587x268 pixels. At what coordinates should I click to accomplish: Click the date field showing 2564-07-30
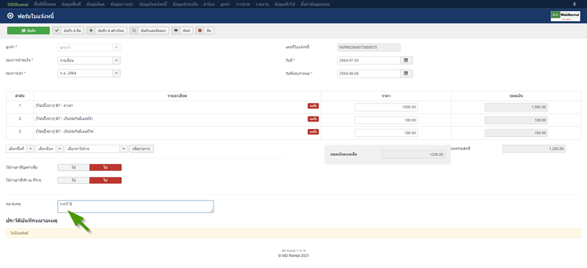coord(369,60)
